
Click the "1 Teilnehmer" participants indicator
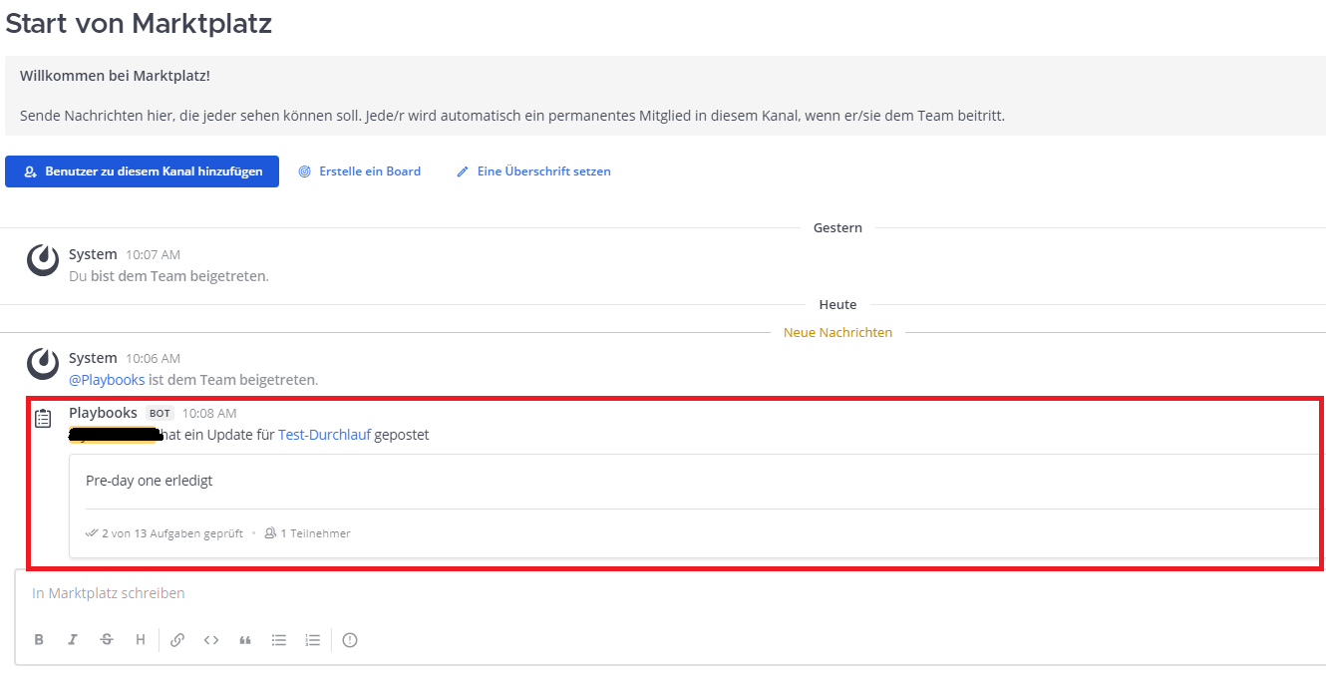307,533
